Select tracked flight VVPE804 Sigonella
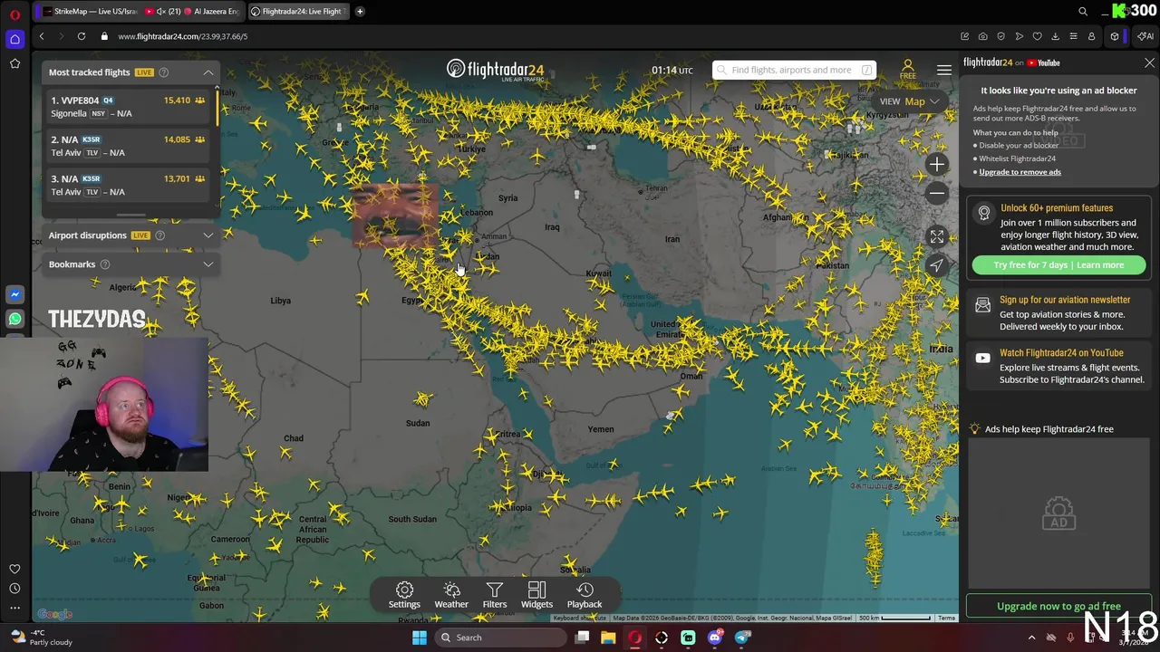The width and height of the screenshot is (1160, 652). [128, 107]
